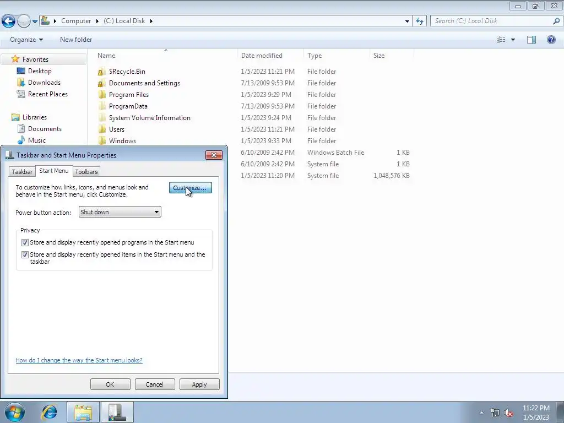Toggle store recently opened items checkbox

coord(25,254)
